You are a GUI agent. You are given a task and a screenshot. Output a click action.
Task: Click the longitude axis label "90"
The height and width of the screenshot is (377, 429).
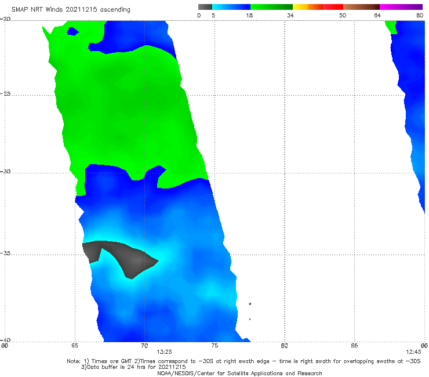(x=424, y=346)
